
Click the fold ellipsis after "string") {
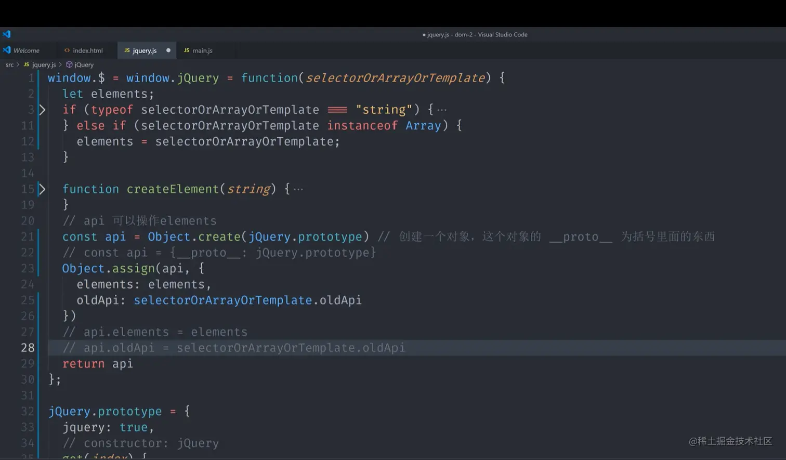click(x=442, y=110)
